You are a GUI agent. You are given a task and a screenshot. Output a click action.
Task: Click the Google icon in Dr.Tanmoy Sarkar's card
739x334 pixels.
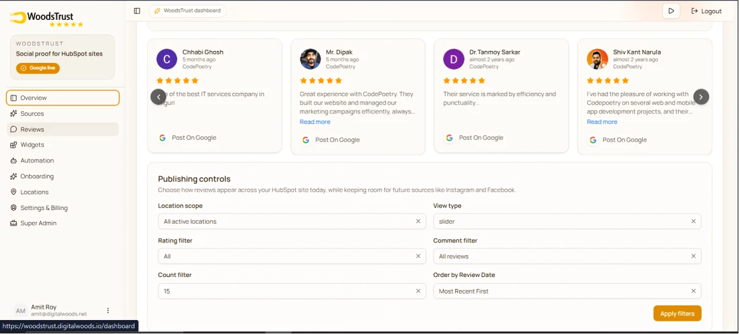pos(449,138)
